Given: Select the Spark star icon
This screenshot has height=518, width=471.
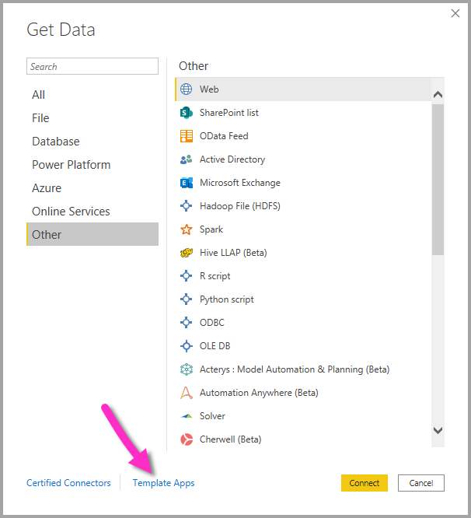Looking at the screenshot, I should pyautogui.click(x=187, y=229).
